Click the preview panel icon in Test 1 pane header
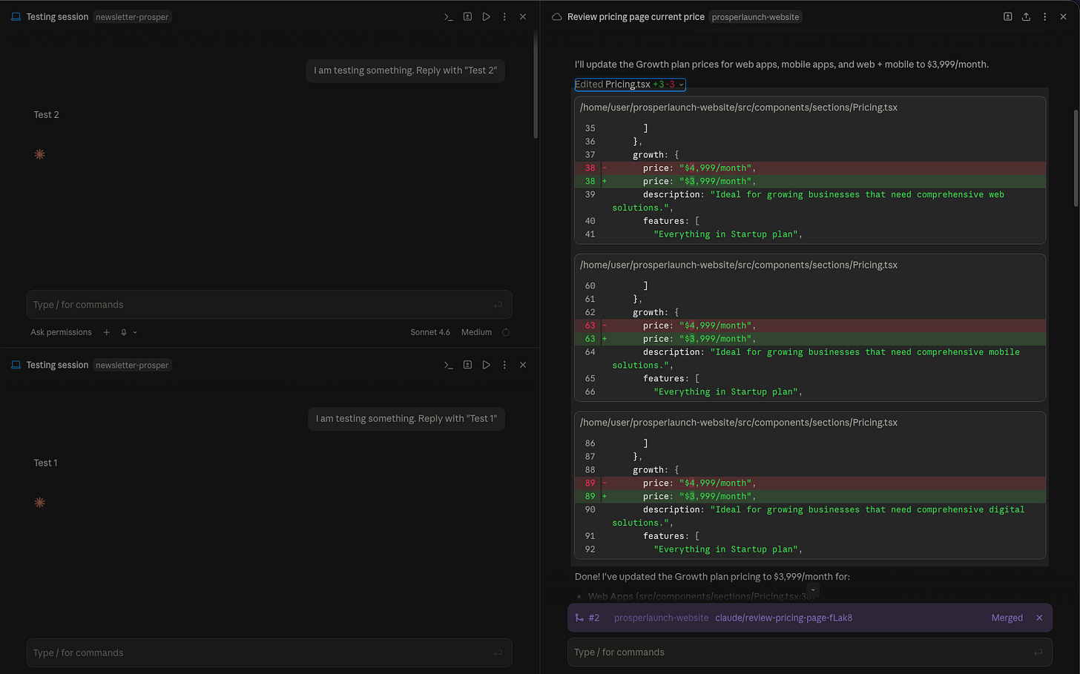 point(467,365)
